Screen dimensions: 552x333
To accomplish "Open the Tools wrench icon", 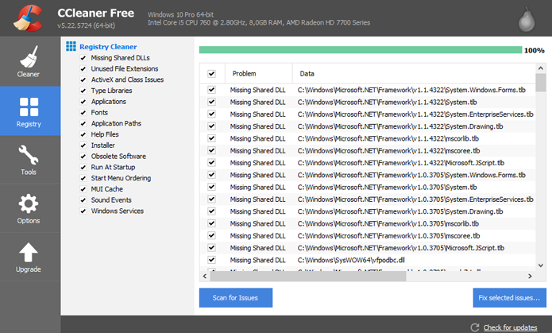I will pyautogui.click(x=29, y=155).
